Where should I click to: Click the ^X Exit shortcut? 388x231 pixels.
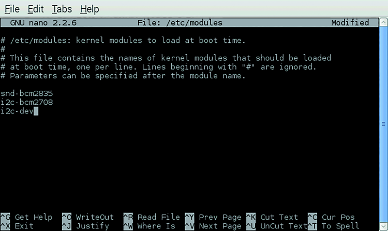(x=17, y=226)
